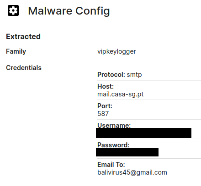
Task: Select the balivirus45@gmail.com address
Action: point(132,172)
